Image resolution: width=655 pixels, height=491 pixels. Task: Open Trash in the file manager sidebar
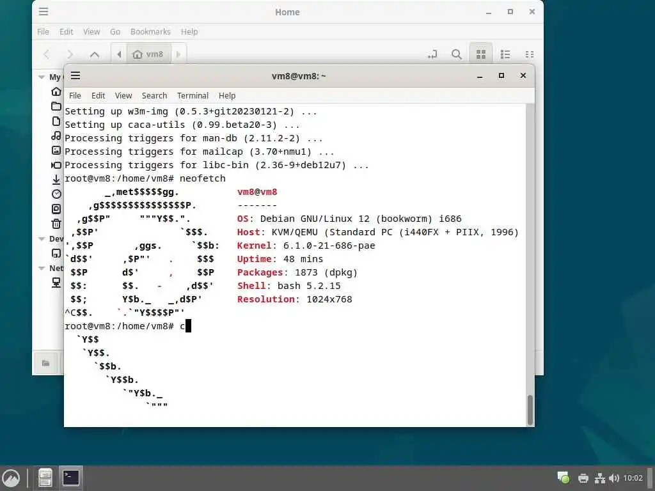(x=56, y=224)
